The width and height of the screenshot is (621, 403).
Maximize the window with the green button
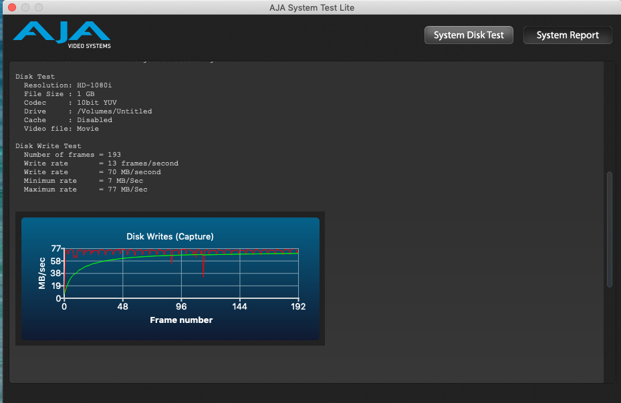pyautogui.click(x=39, y=7)
